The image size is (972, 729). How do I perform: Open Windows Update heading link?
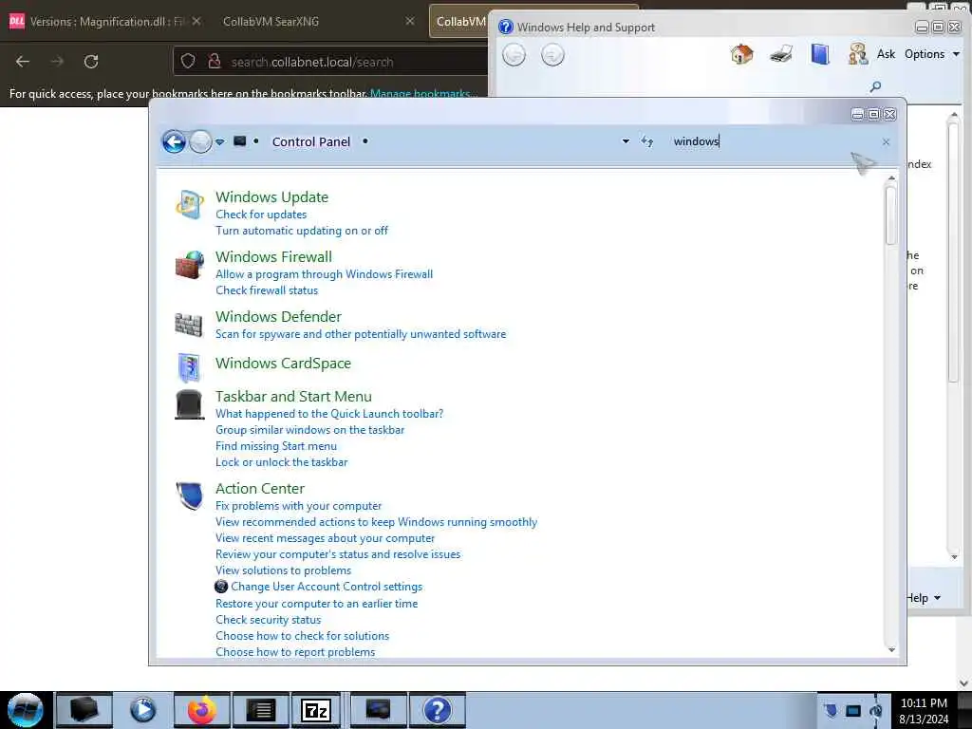272,197
